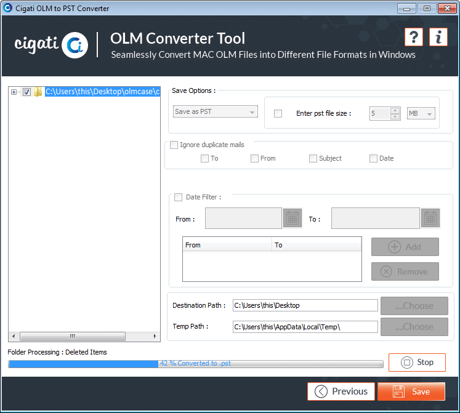460x413 pixels.
Task: Open the From date calendar icon
Action: [293, 219]
